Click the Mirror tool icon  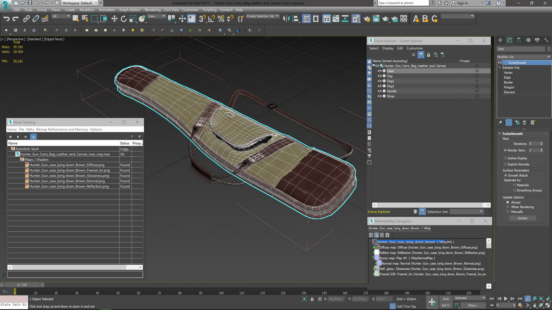286,19
